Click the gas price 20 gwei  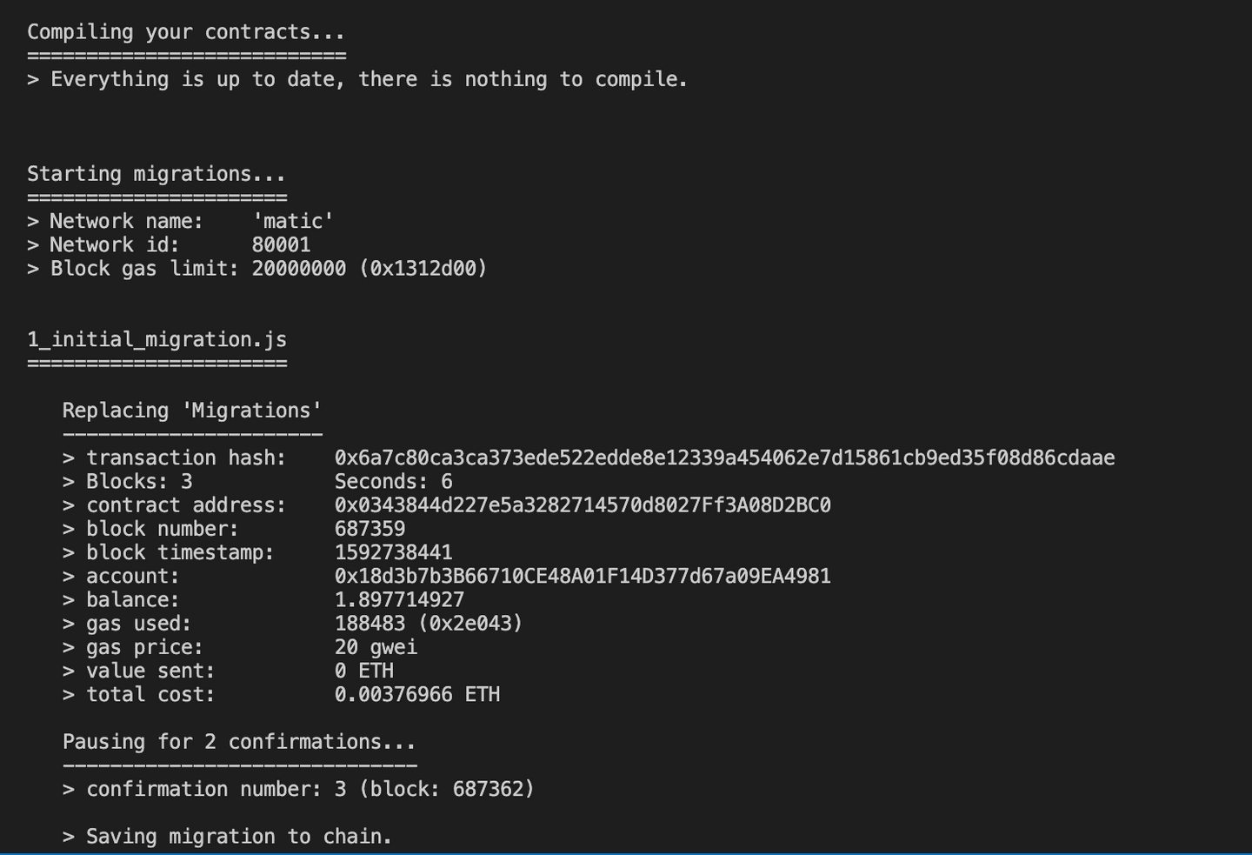click(376, 647)
